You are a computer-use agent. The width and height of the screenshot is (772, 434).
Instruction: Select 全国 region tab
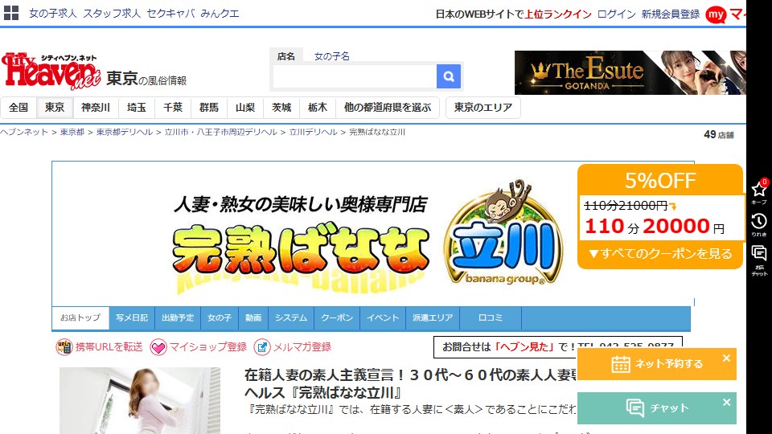(18, 107)
